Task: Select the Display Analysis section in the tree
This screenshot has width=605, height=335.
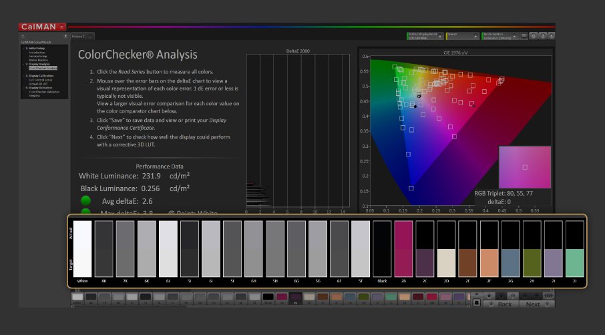Action: click(x=37, y=64)
